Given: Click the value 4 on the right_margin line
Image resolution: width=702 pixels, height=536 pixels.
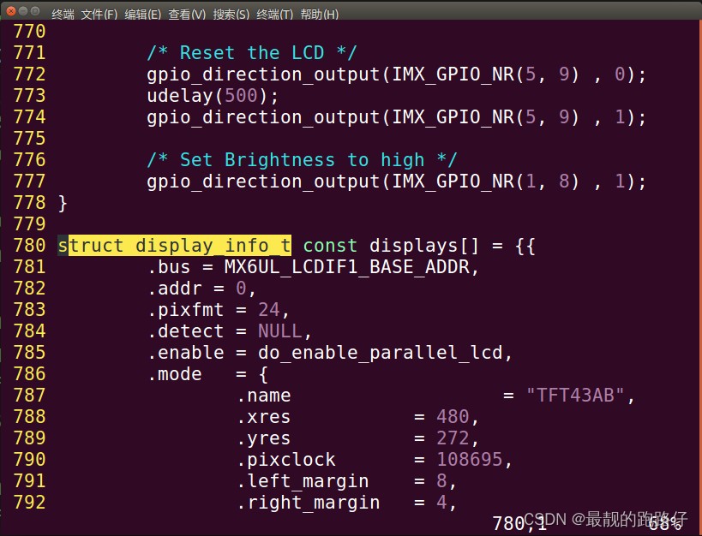Looking at the screenshot, I should point(441,503).
